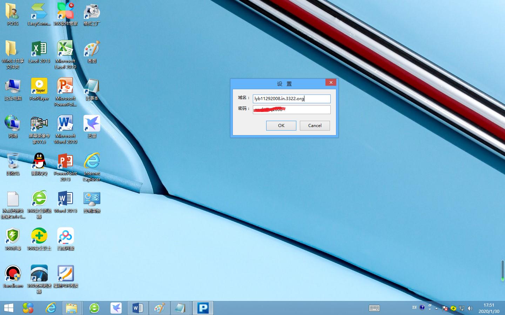Open File Explorer from the taskbar
The width and height of the screenshot is (505, 315).
point(72,308)
